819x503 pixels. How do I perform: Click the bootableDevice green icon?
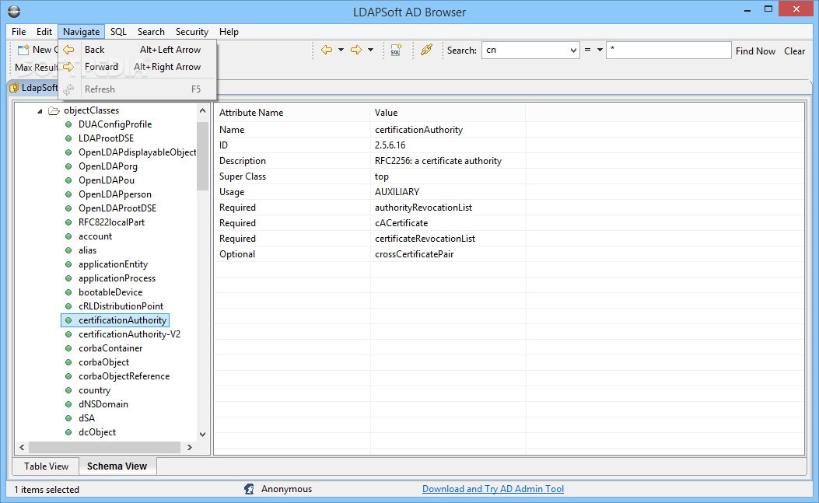coord(68,292)
